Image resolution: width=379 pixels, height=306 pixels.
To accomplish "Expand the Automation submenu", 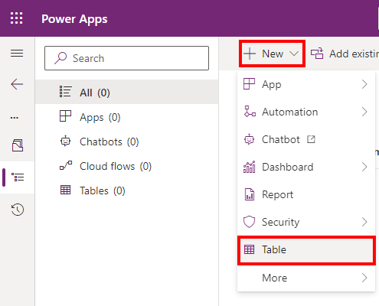I will (x=306, y=112).
